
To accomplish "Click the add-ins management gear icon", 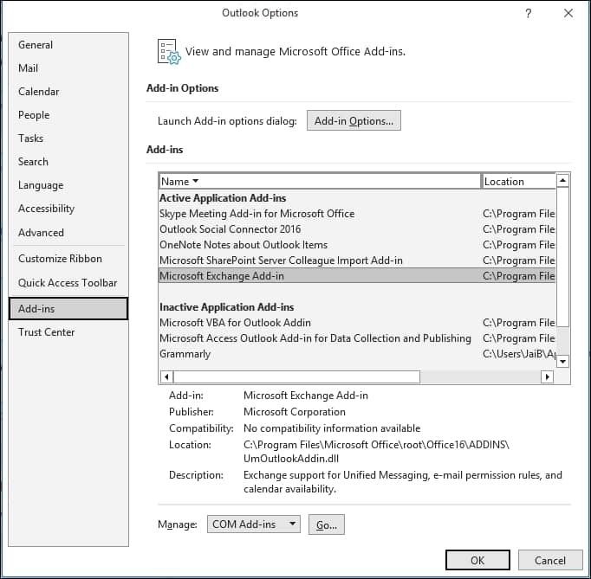I will [x=169, y=52].
